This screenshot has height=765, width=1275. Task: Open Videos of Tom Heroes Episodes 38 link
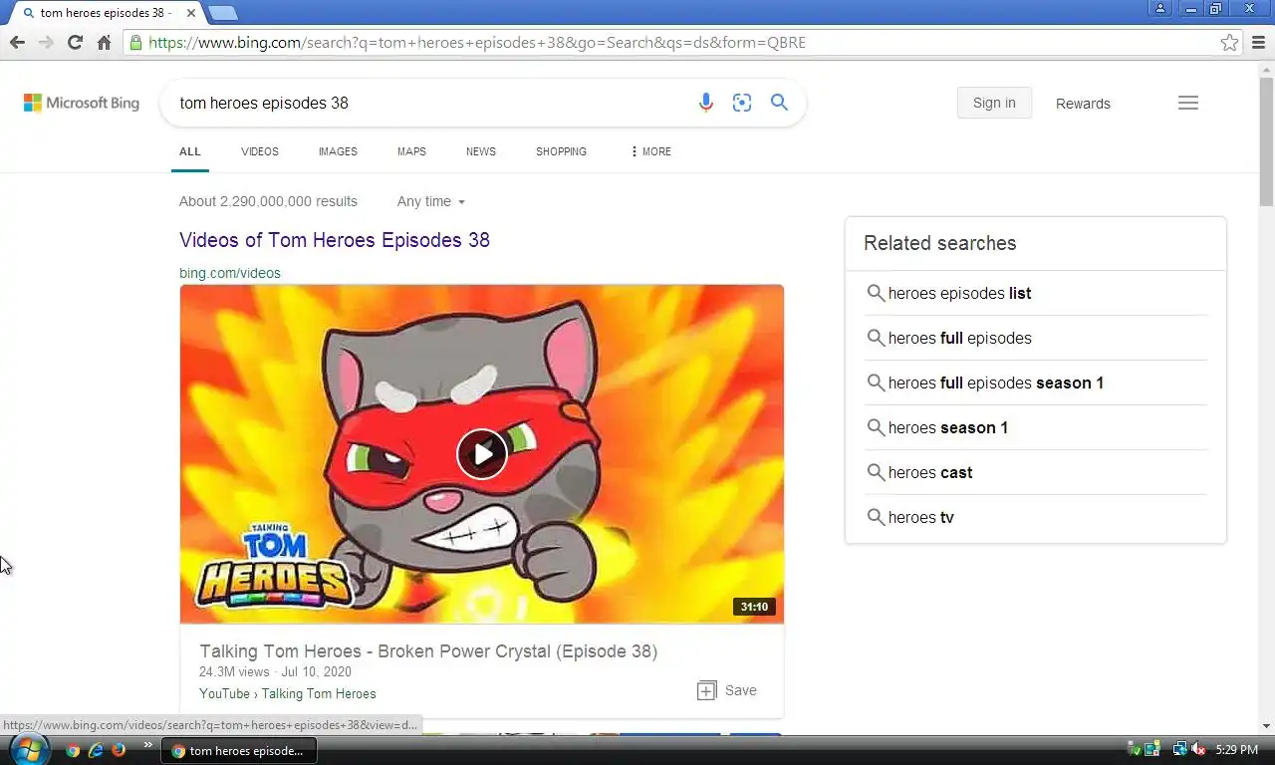(x=335, y=240)
